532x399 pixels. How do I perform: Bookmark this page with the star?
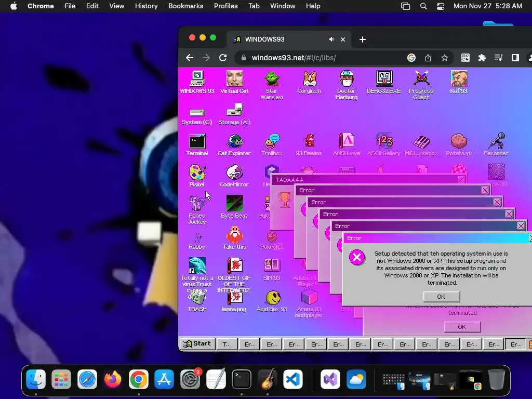445,58
